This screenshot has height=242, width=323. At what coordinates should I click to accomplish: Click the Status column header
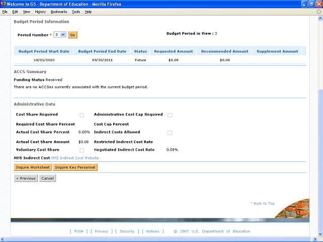click(140, 51)
